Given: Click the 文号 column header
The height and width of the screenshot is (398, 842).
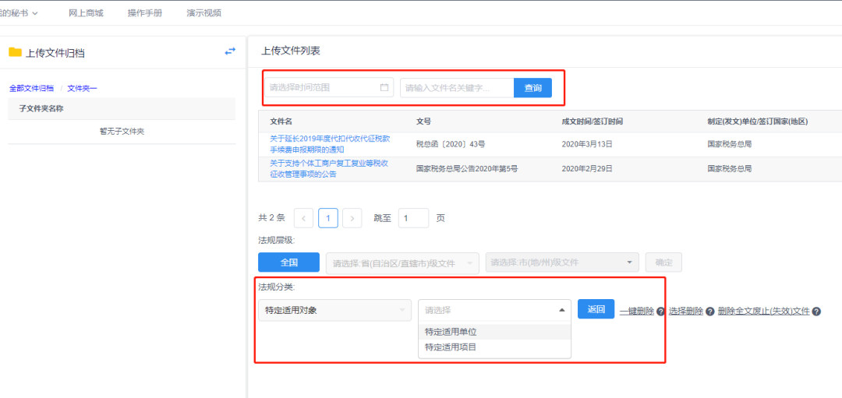Looking at the screenshot, I should click(423, 122).
